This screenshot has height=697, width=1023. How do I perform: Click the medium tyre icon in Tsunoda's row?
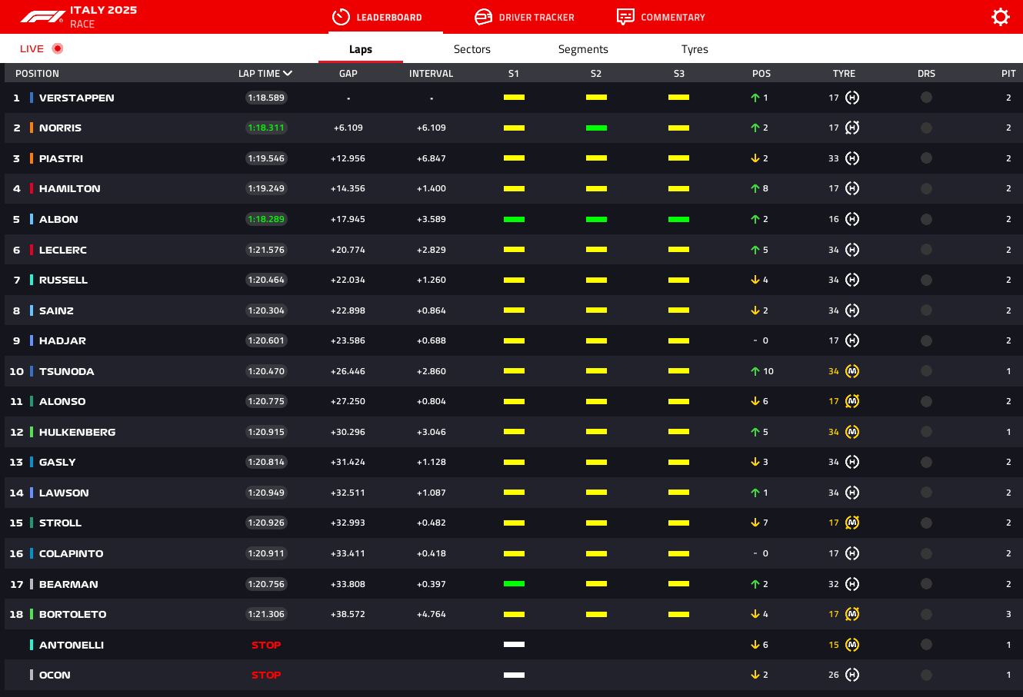[852, 371]
